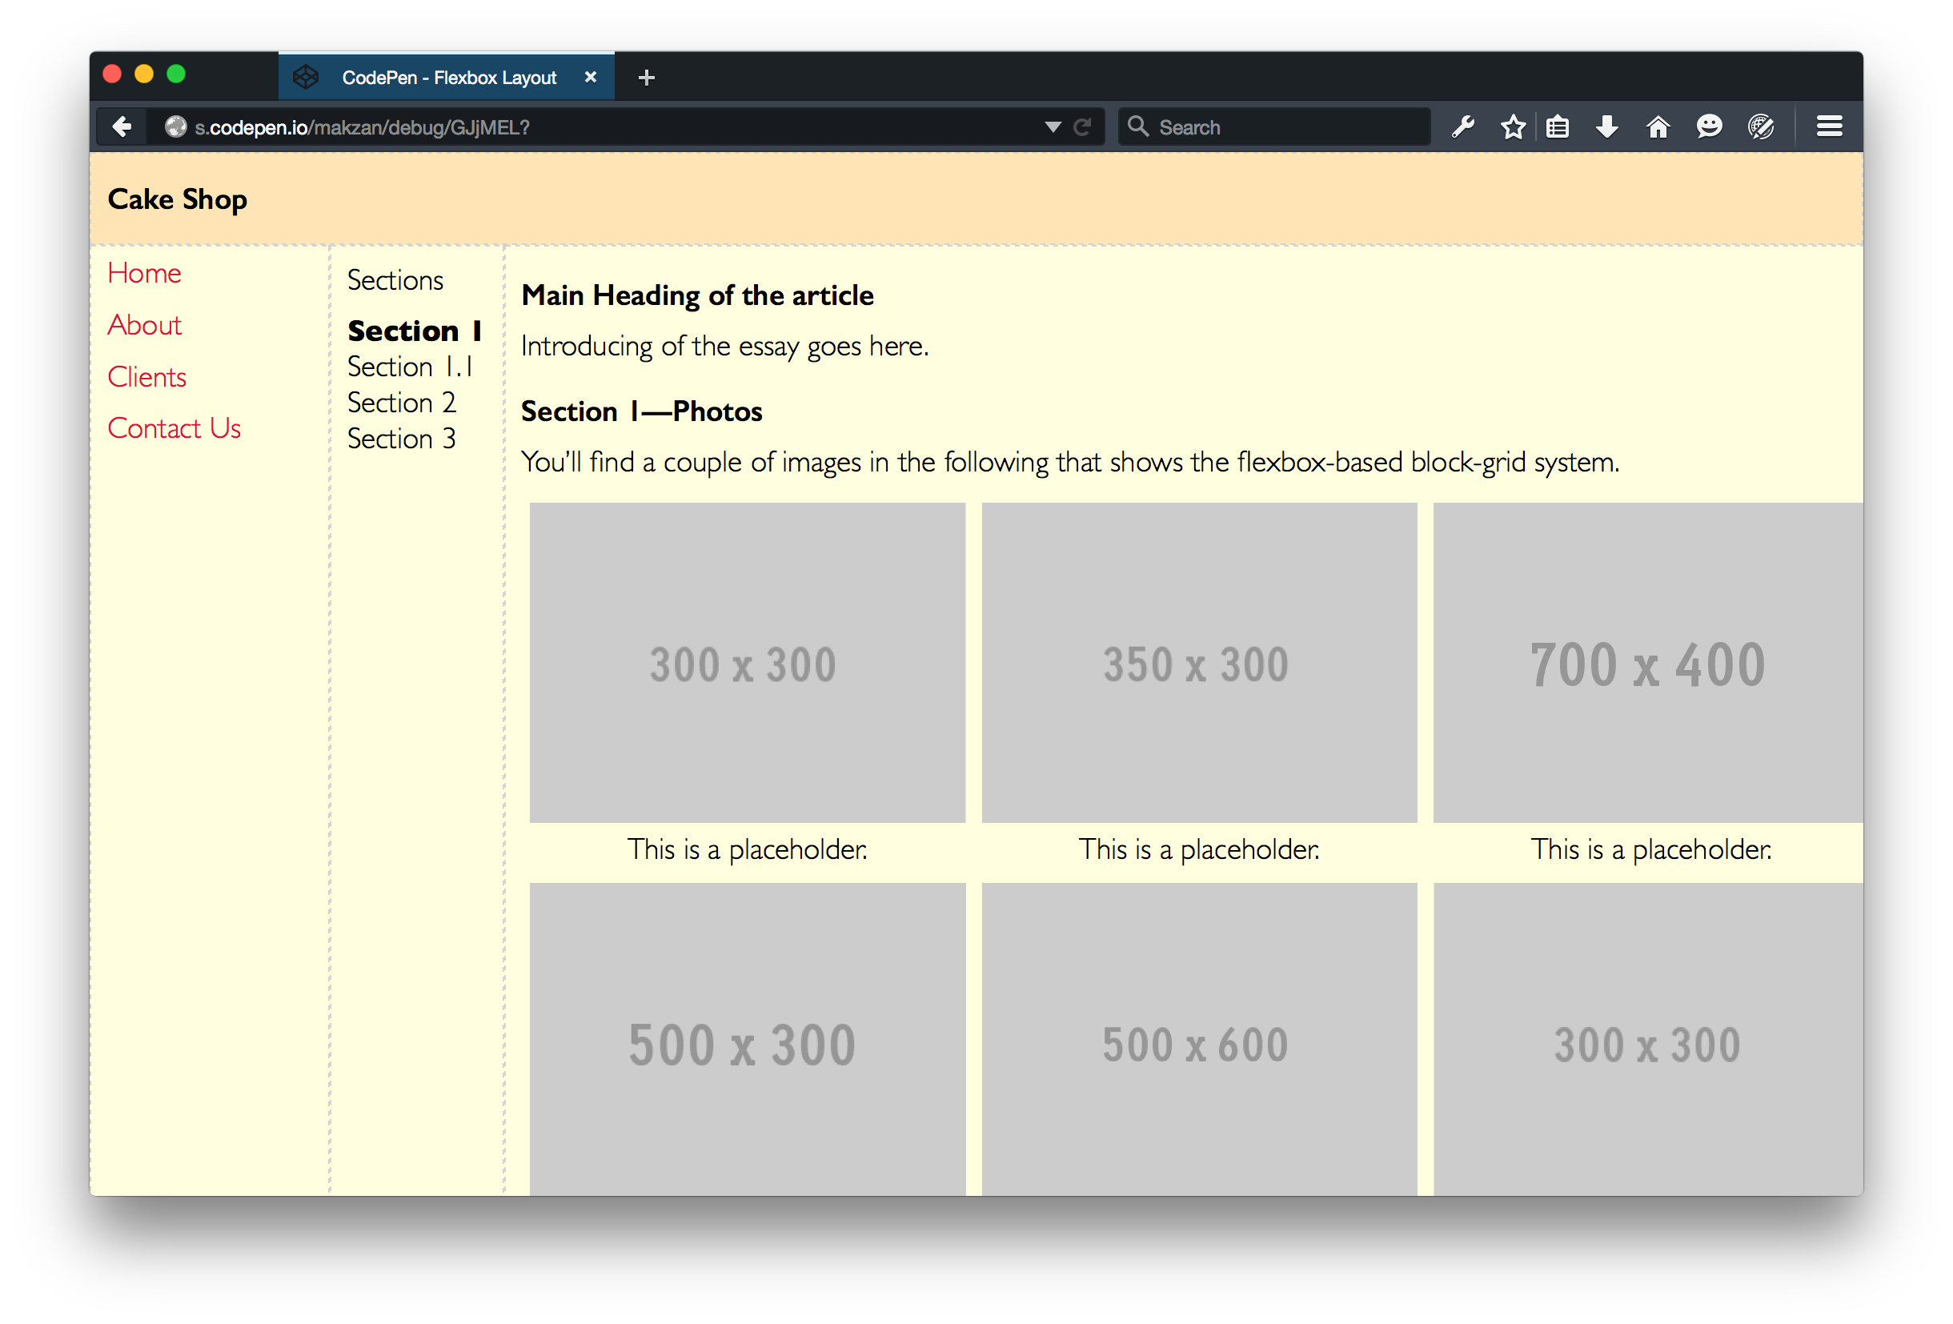The image size is (1953, 1324).
Task: Click the site globe icon in URL bar
Action: point(175,127)
